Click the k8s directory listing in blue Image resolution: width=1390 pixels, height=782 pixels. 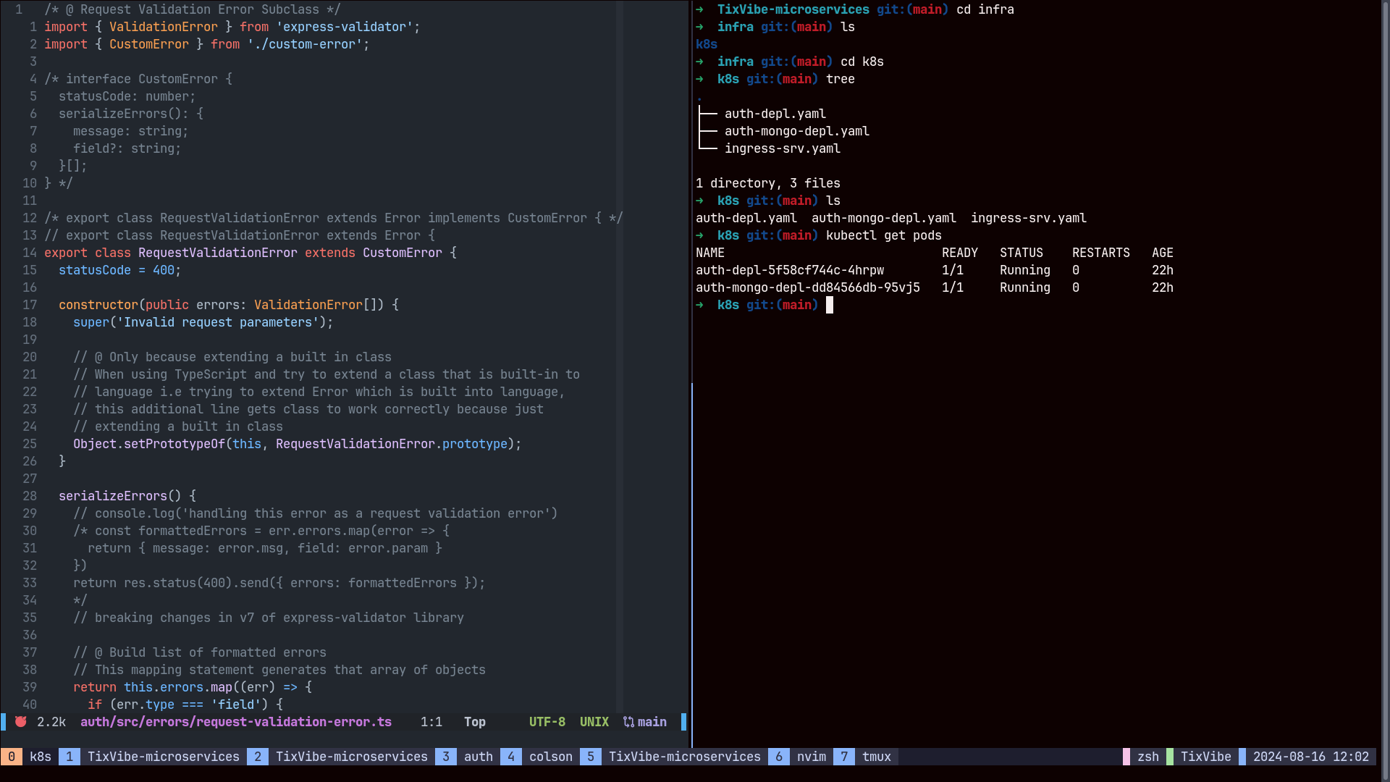tap(707, 44)
